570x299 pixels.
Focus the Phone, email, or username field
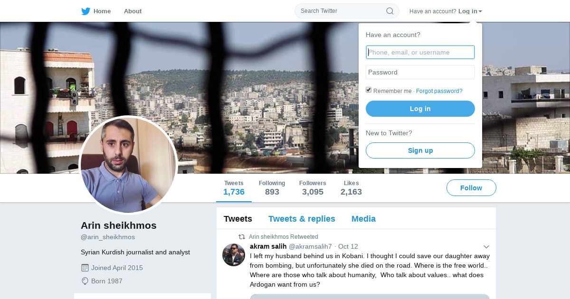[x=420, y=52]
